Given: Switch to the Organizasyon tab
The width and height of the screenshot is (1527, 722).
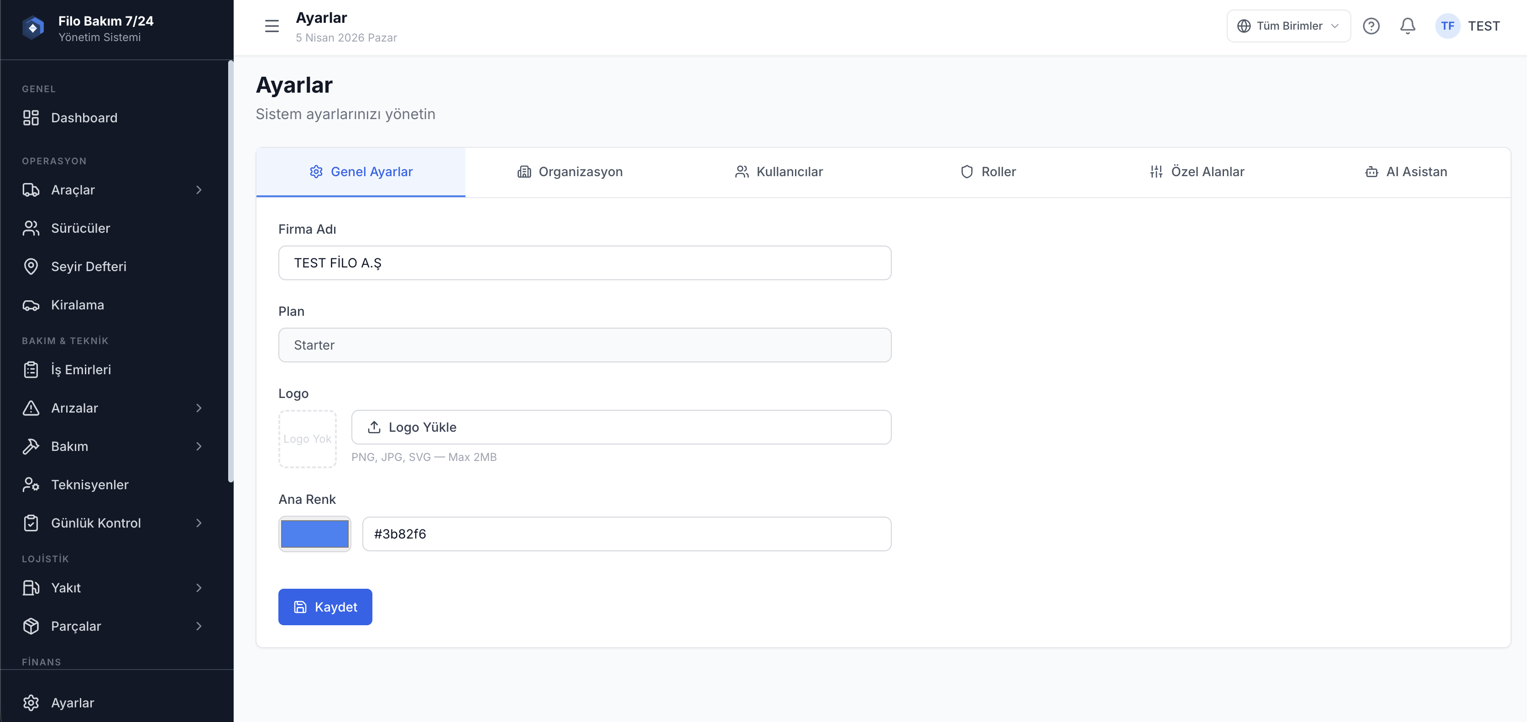Looking at the screenshot, I should (570, 172).
